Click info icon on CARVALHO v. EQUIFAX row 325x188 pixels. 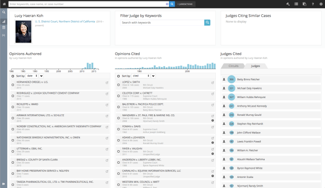coord(213,176)
